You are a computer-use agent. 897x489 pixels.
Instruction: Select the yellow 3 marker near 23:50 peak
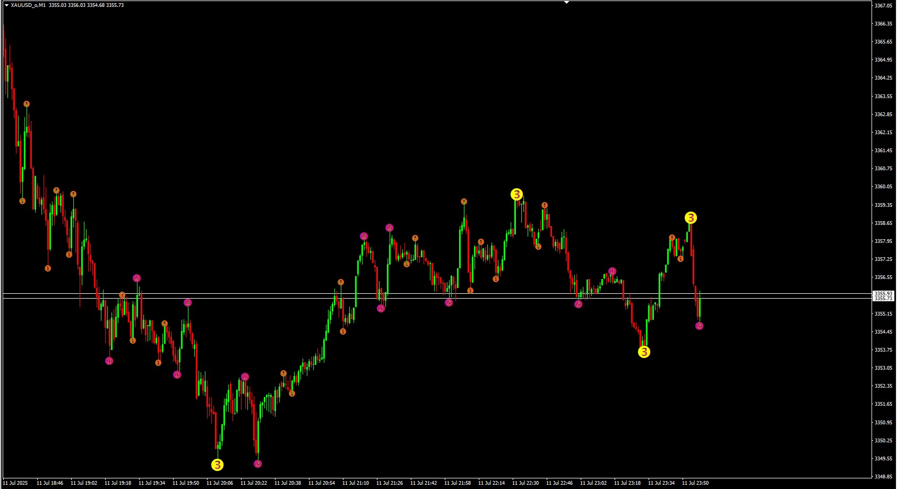(690, 218)
